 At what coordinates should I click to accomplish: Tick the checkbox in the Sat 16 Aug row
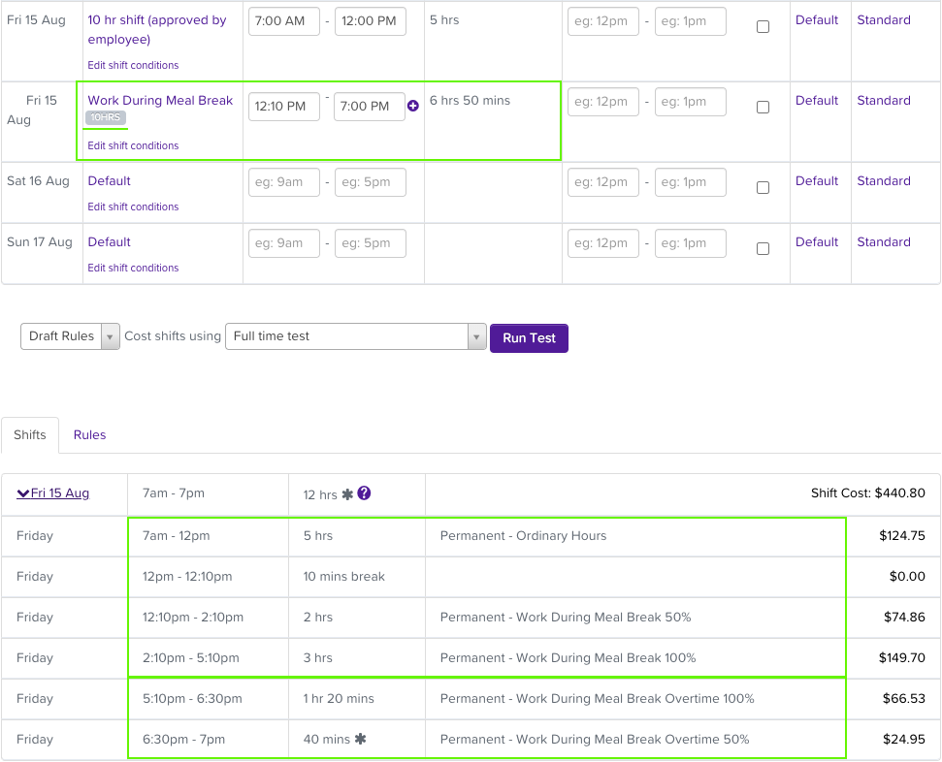763,188
